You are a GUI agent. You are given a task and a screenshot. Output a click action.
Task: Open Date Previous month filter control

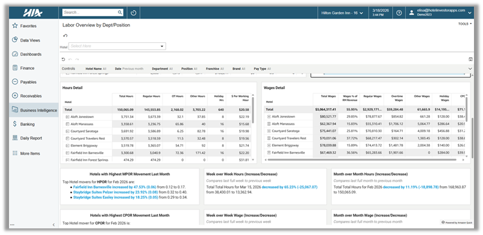pos(129,69)
